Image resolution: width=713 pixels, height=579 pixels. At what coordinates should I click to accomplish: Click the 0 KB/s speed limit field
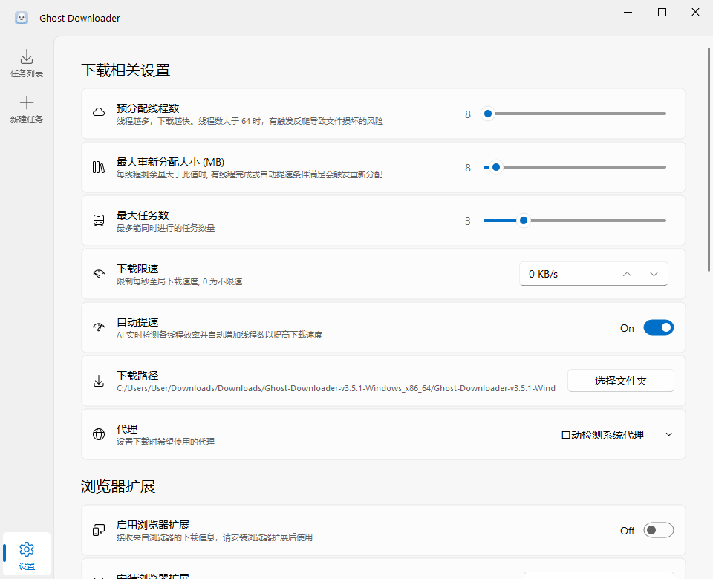[564, 274]
